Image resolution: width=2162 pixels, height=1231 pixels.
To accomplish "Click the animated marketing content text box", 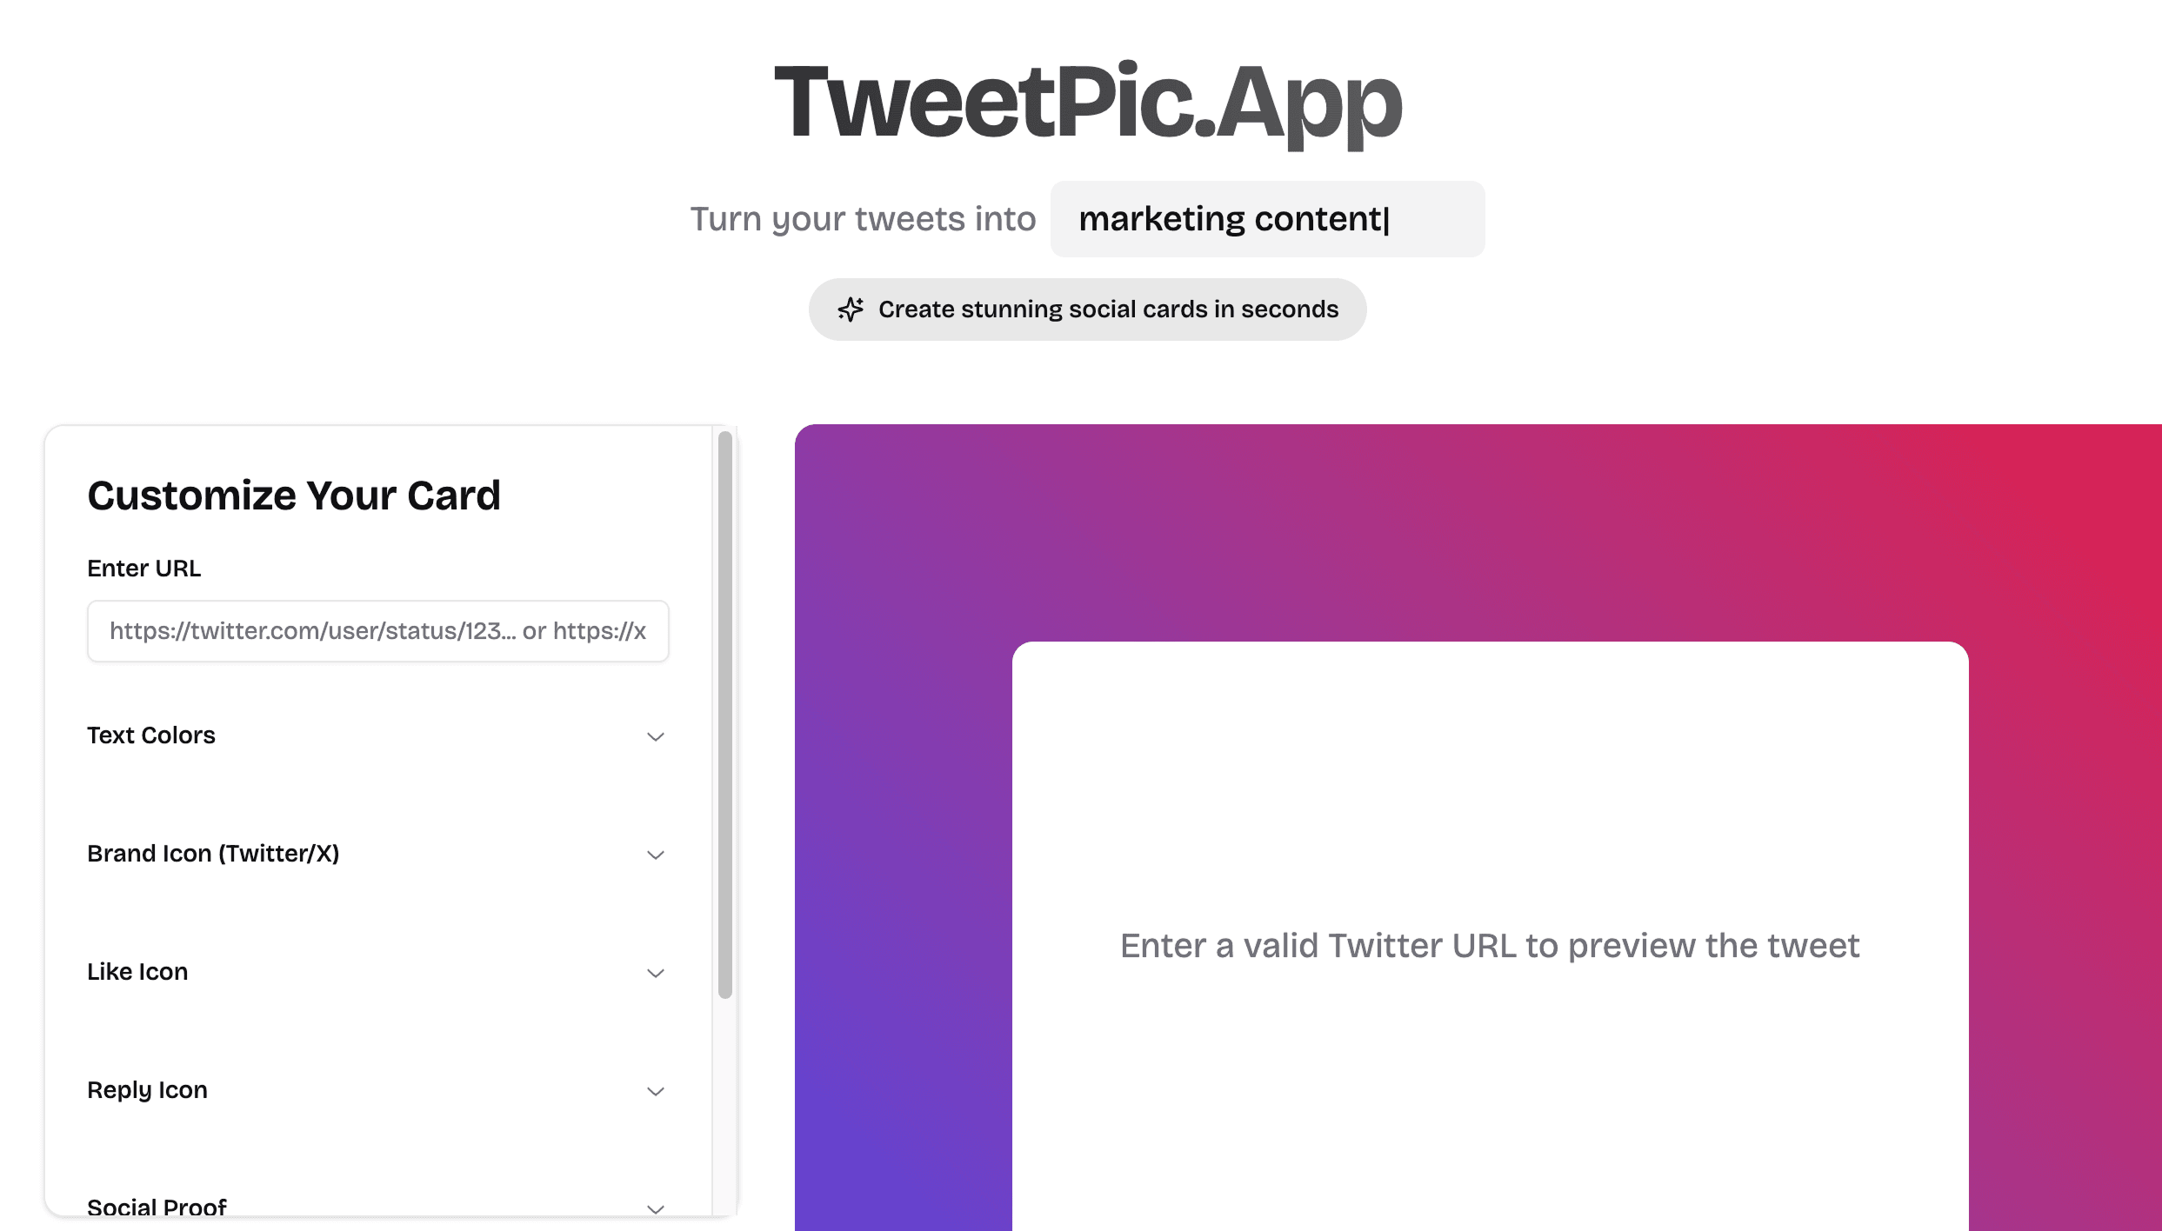I will tap(1267, 219).
